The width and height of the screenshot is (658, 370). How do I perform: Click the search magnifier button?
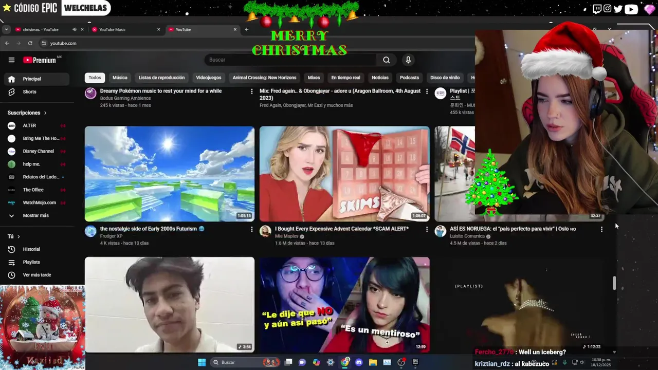click(386, 60)
